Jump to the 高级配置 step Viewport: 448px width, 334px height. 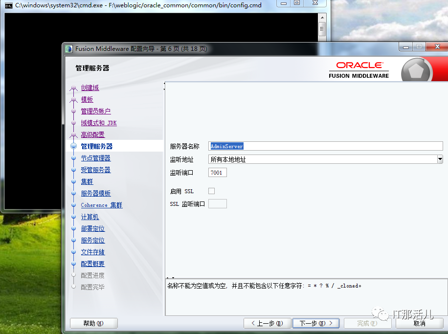click(x=92, y=134)
